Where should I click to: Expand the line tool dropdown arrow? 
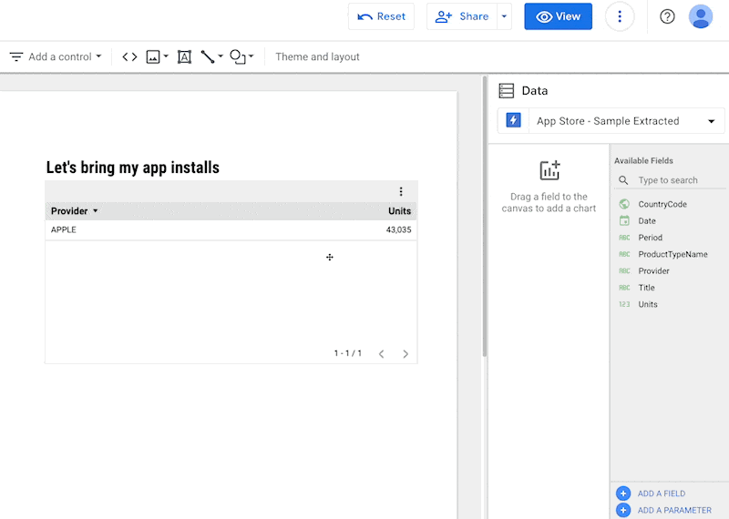click(x=221, y=56)
